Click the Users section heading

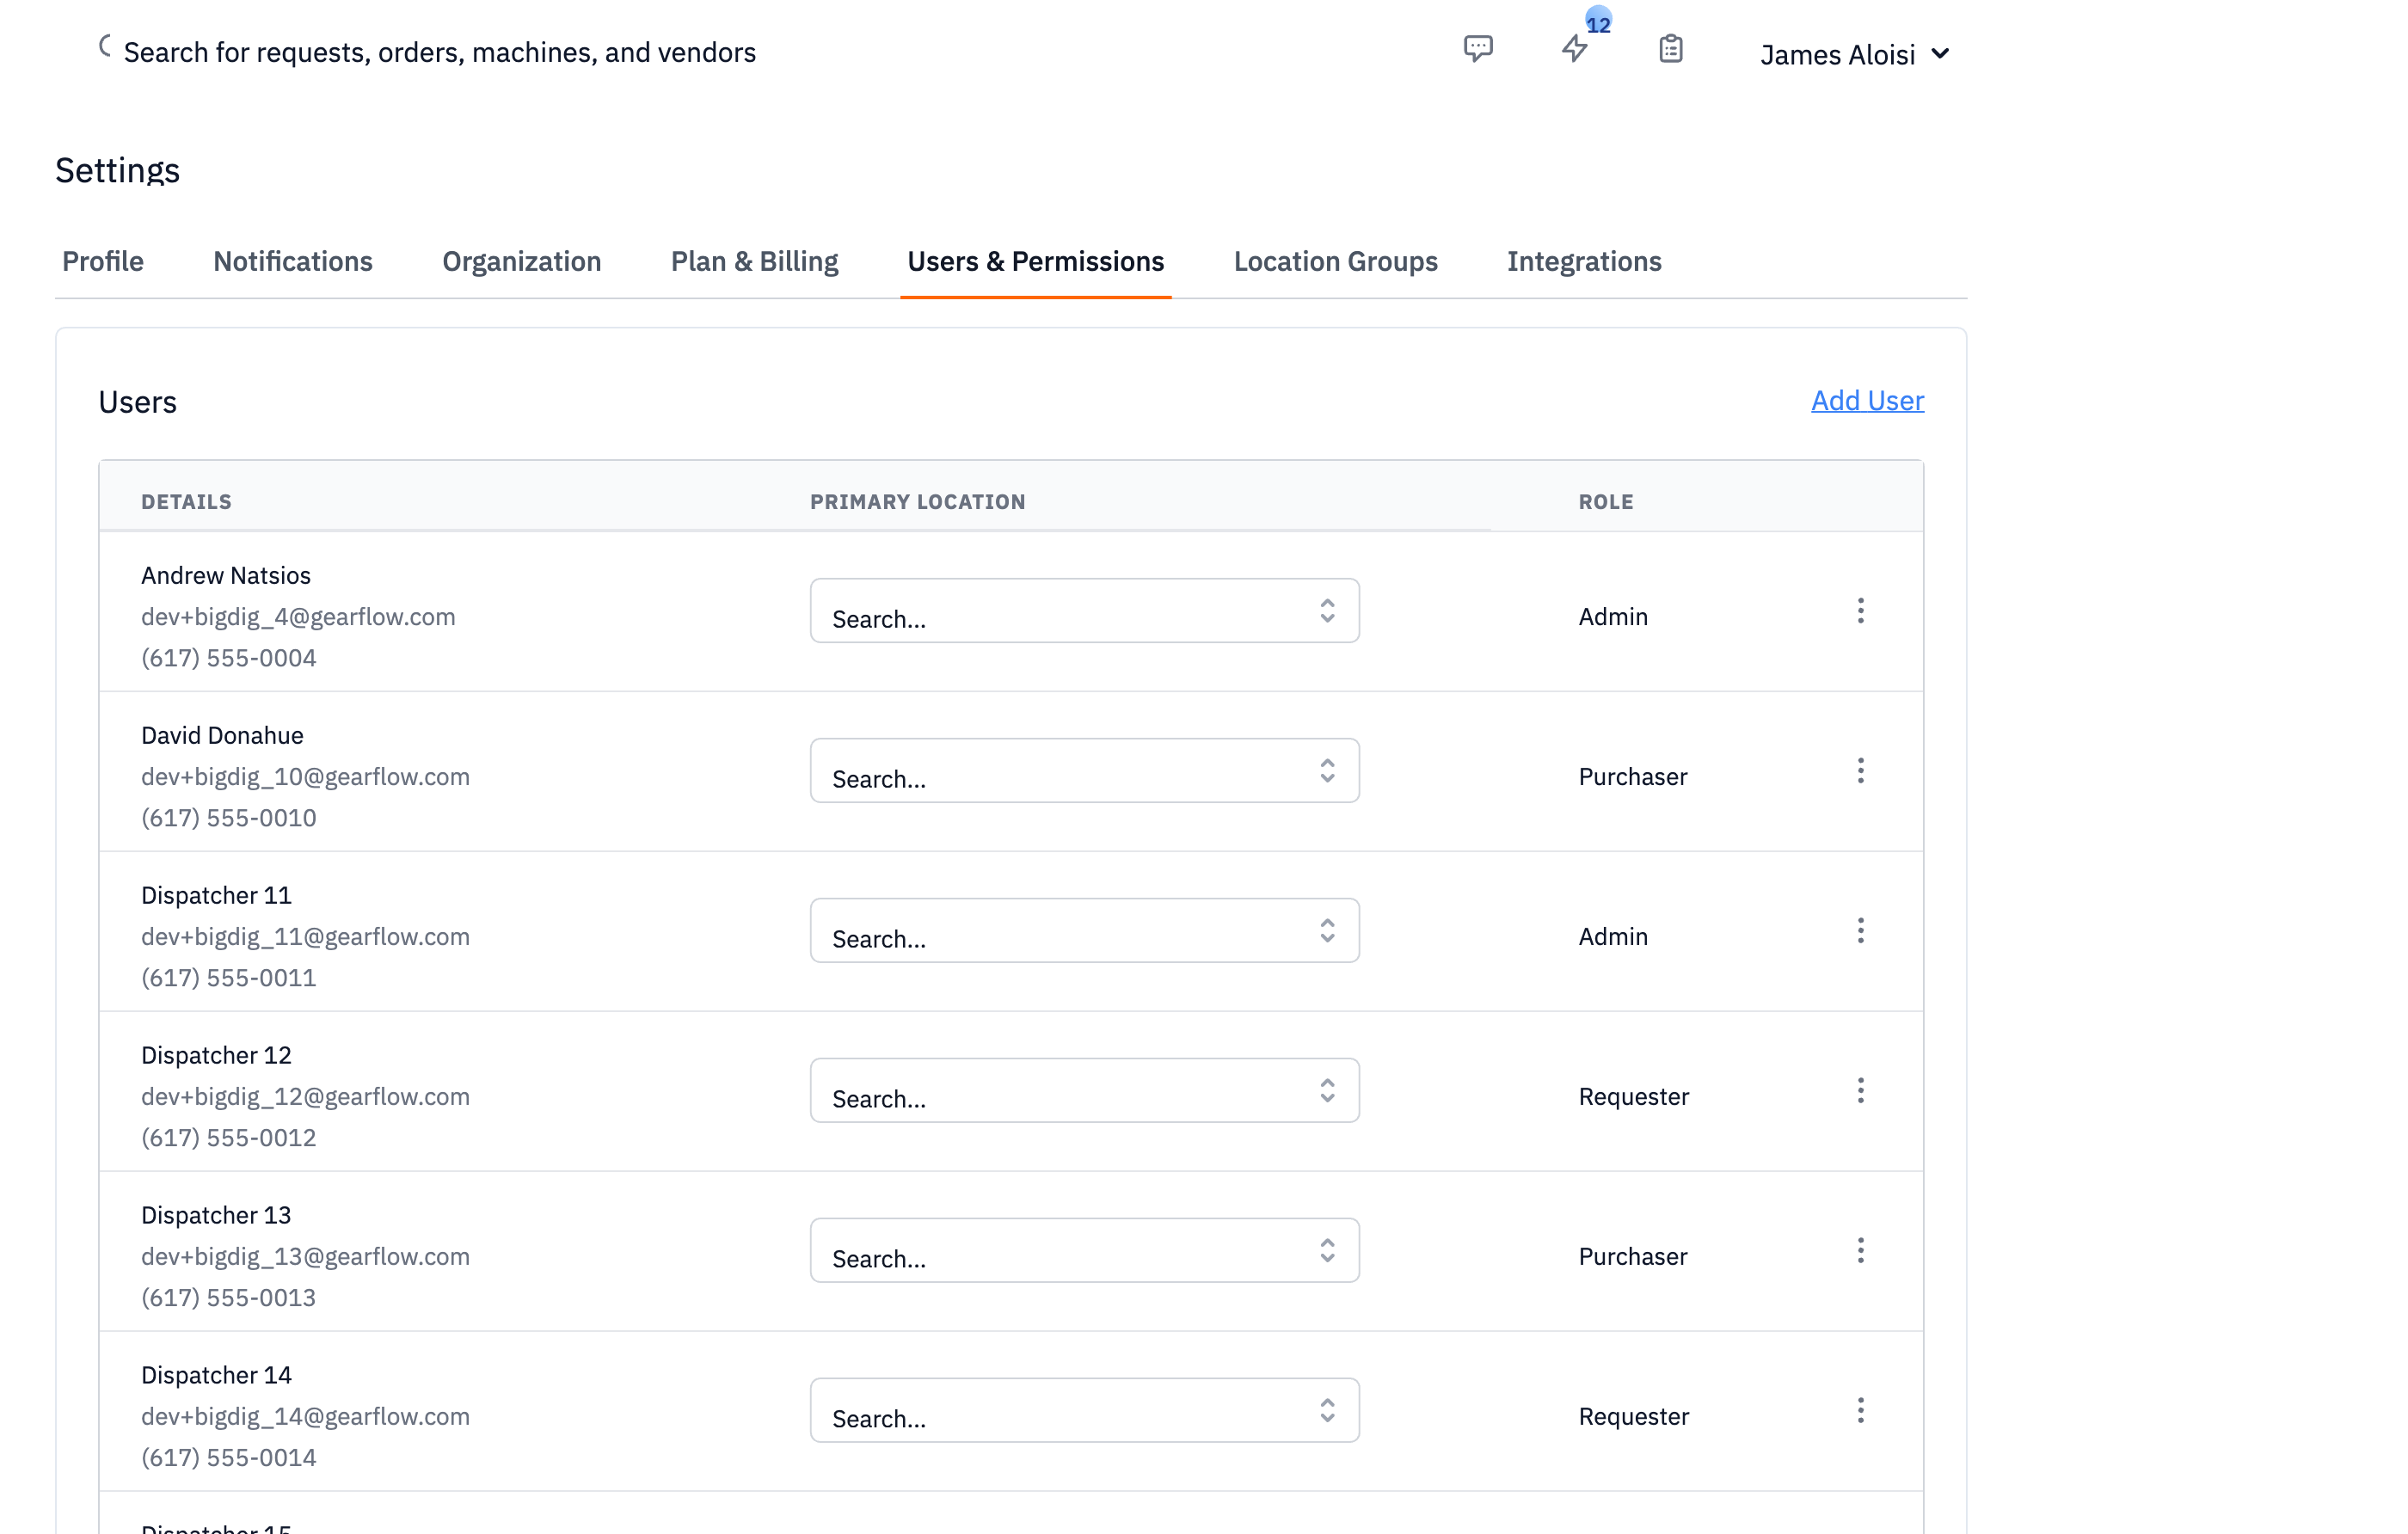[x=138, y=402]
